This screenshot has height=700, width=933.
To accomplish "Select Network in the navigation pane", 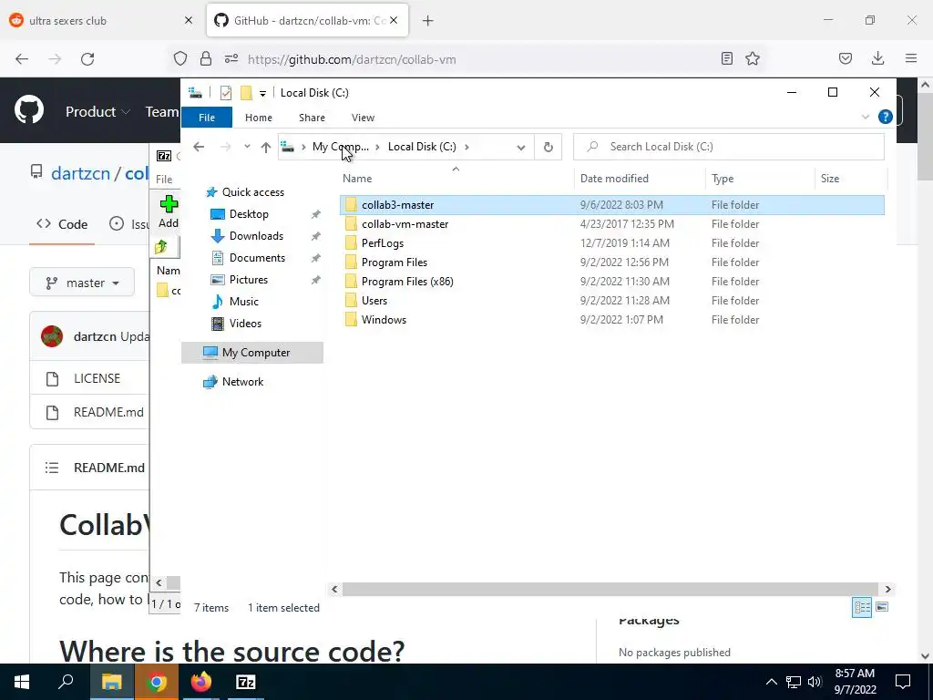I will (242, 382).
